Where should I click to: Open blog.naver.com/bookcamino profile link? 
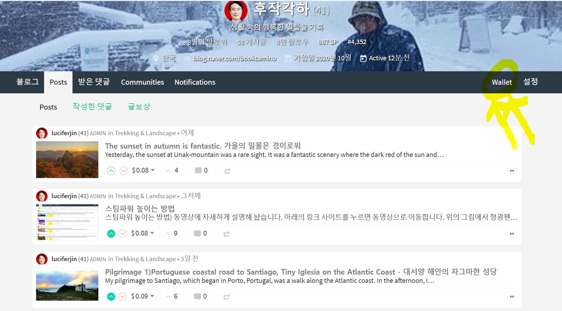coord(234,58)
